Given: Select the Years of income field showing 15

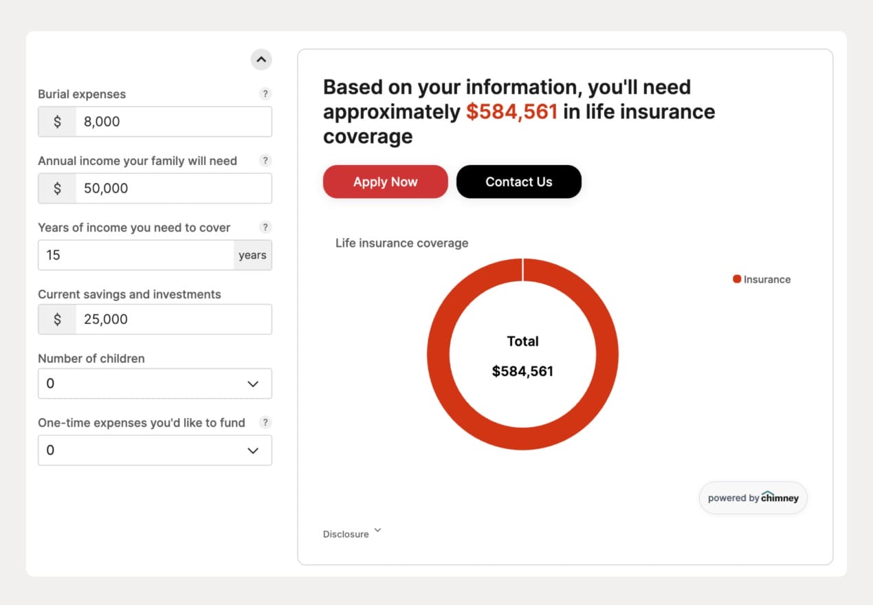Looking at the screenshot, I should (135, 255).
